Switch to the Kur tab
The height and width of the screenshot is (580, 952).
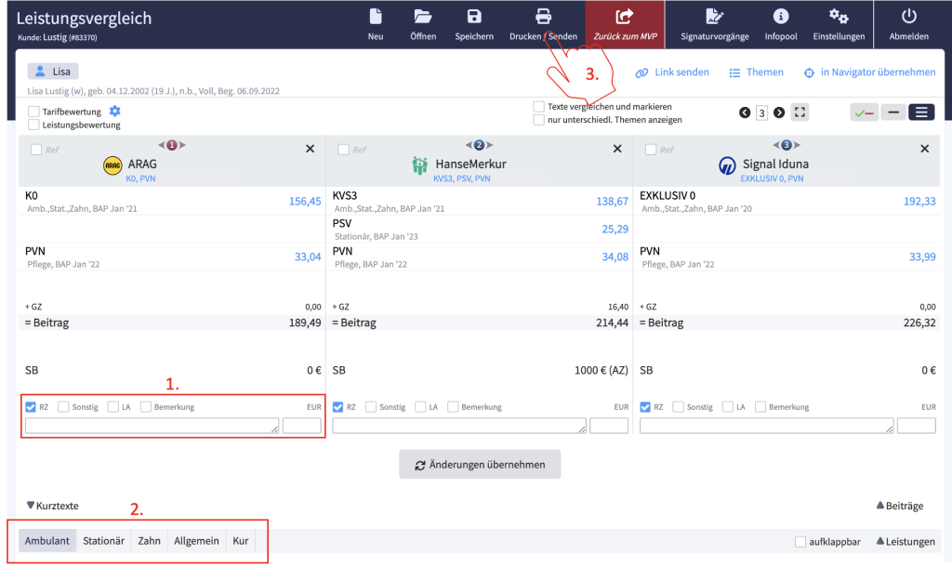[241, 541]
